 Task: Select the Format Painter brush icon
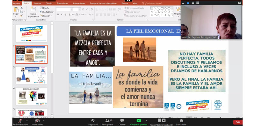(x=21, y=16)
